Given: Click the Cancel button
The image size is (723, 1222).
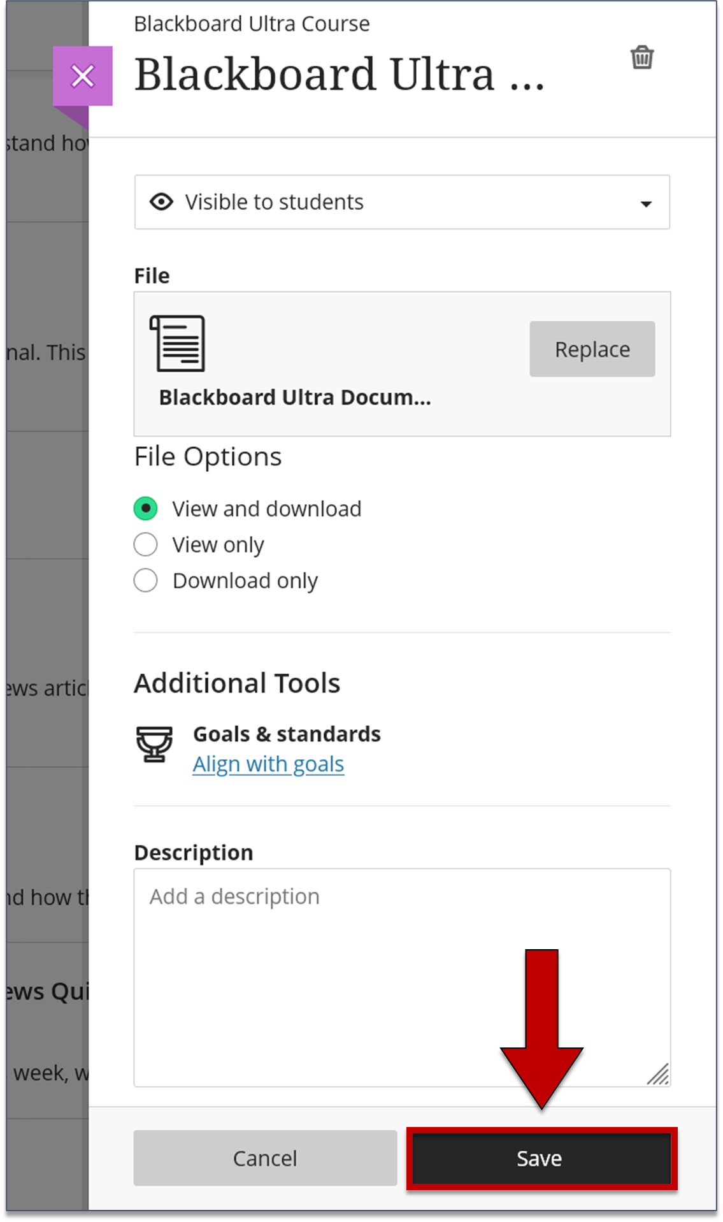Looking at the screenshot, I should click(265, 1158).
